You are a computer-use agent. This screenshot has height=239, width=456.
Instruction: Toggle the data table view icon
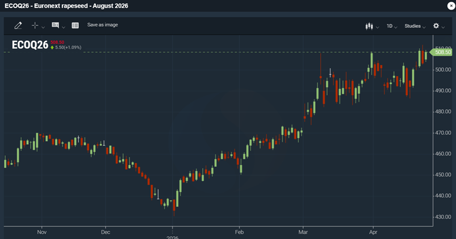(75, 25)
